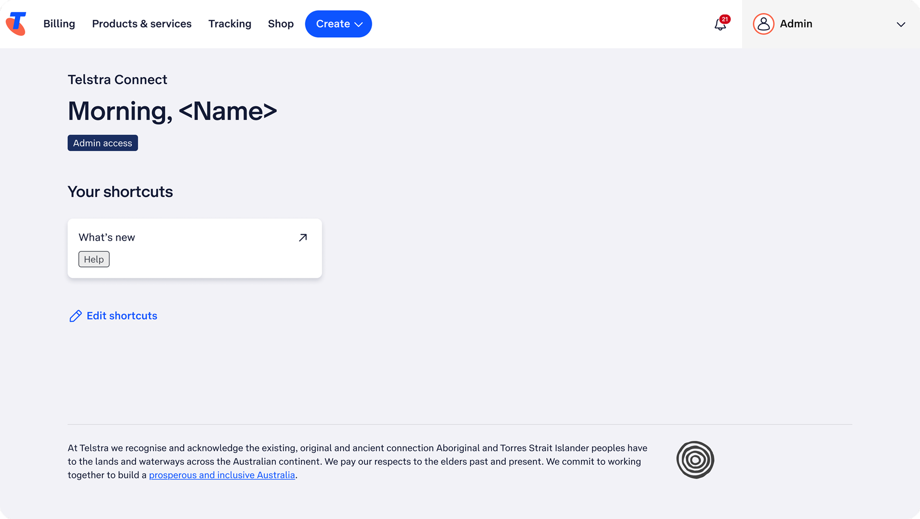
Task: Toggle the What's new shortcut card
Action: click(x=194, y=248)
